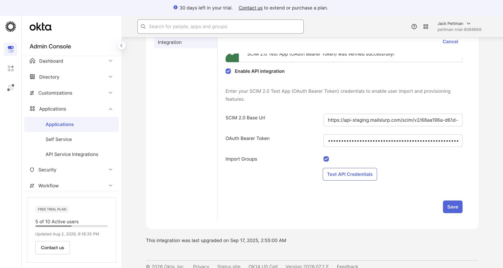Open the Dashboard menu label
The width and height of the screenshot is (503, 268).
(51, 61)
